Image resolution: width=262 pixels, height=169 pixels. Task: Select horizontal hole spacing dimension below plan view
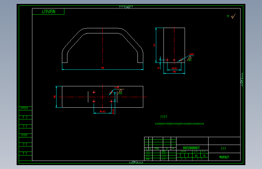click(x=102, y=112)
